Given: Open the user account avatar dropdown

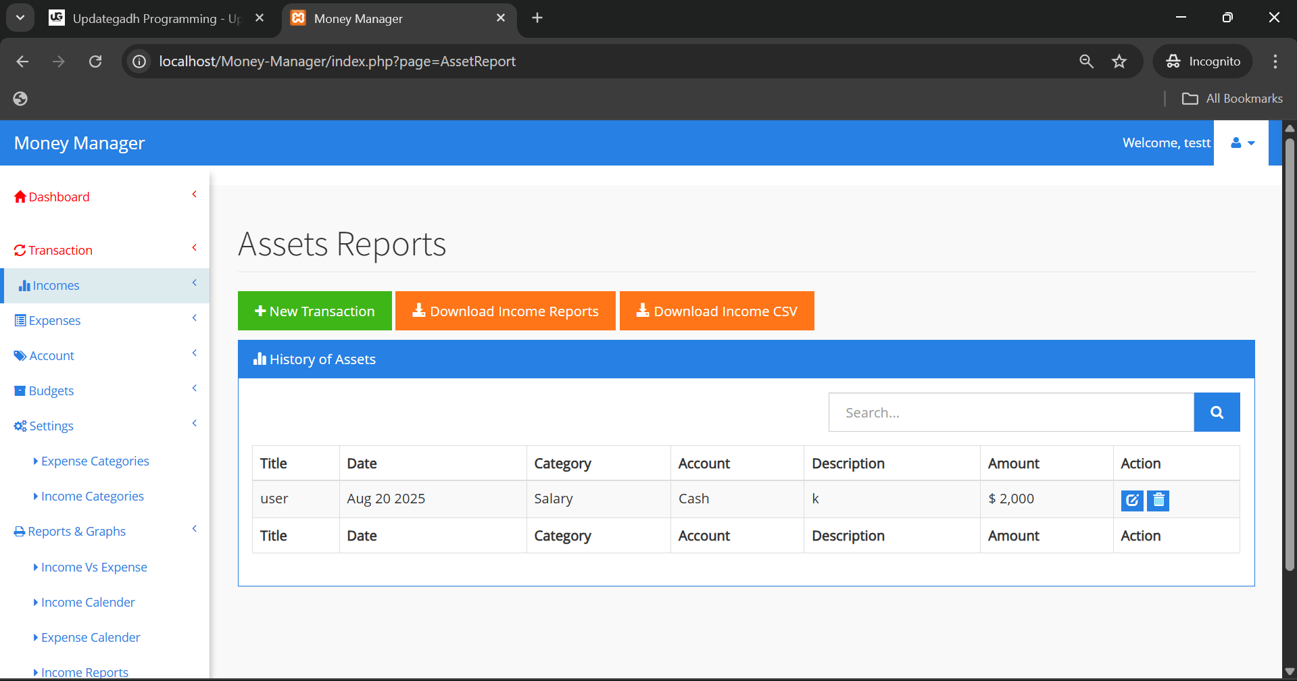Looking at the screenshot, I should pos(1242,143).
